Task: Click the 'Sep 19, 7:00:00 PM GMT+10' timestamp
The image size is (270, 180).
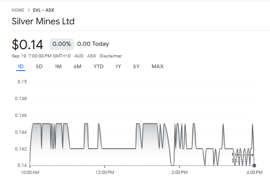Action: click(41, 56)
